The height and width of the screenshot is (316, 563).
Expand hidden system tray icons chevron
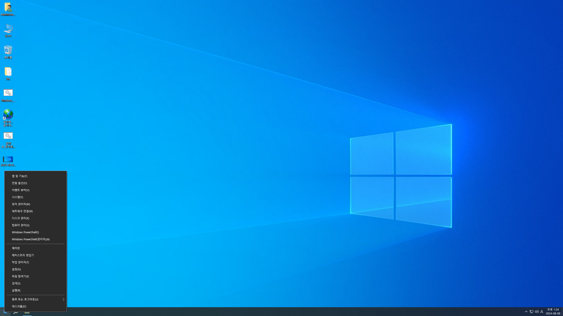pos(526,312)
